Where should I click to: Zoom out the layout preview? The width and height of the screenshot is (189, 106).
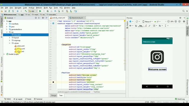169,21
